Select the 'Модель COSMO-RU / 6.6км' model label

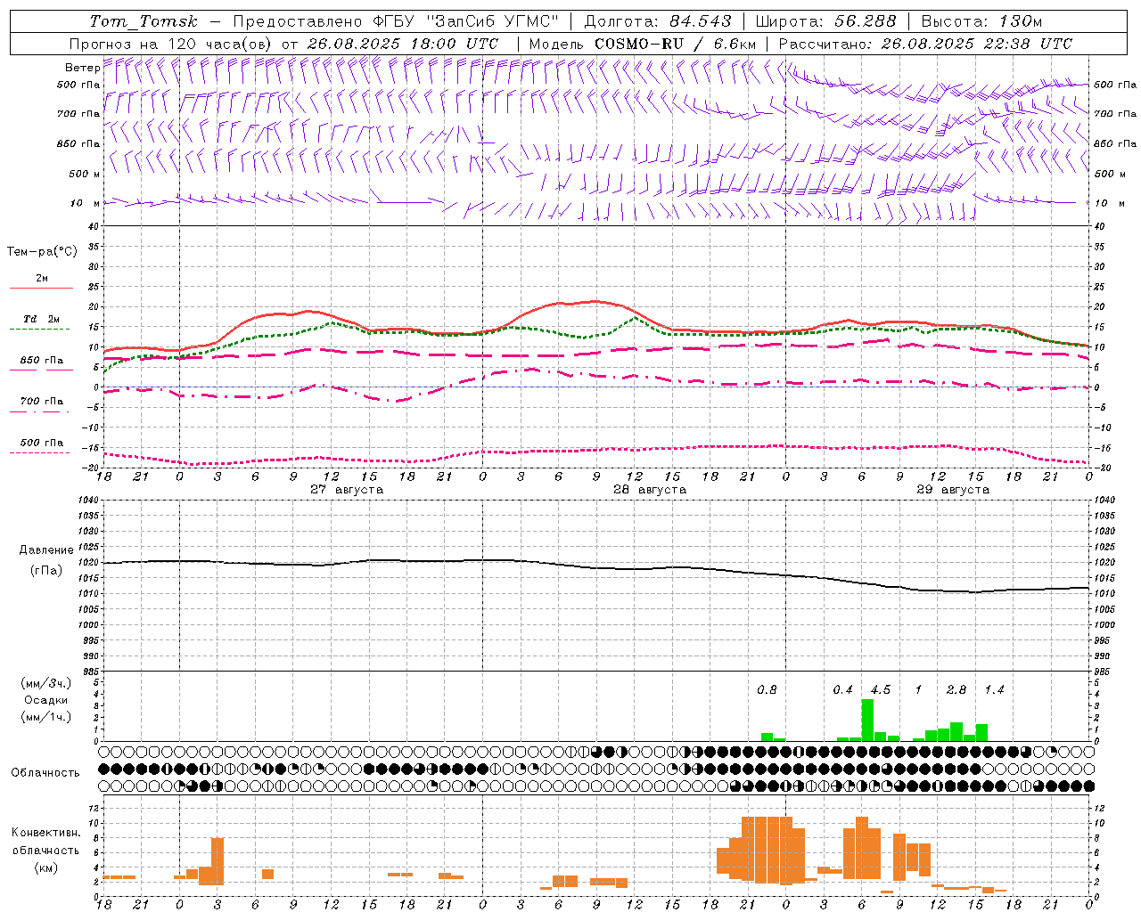point(642,44)
